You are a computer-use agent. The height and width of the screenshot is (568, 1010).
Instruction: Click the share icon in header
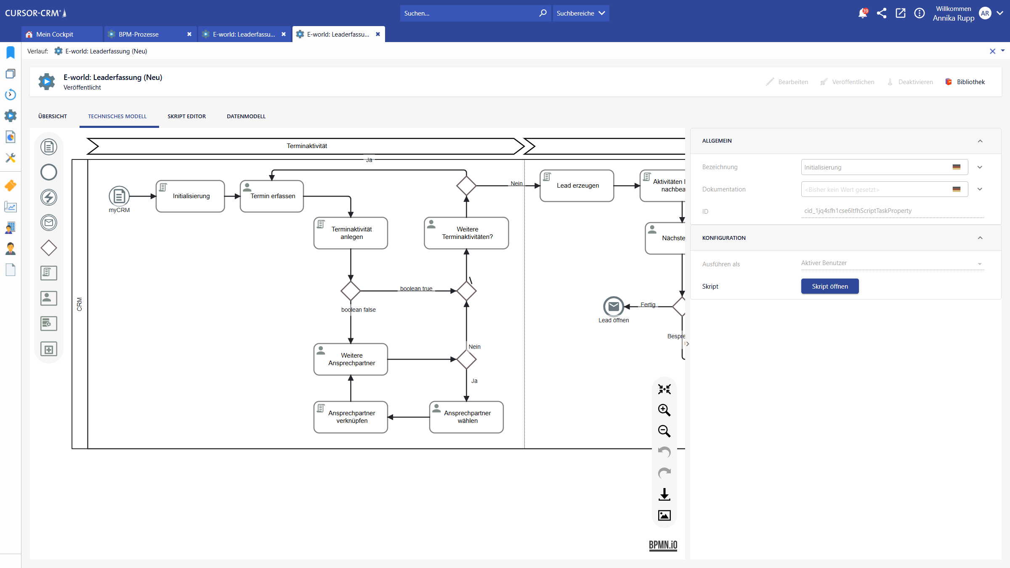(x=881, y=13)
